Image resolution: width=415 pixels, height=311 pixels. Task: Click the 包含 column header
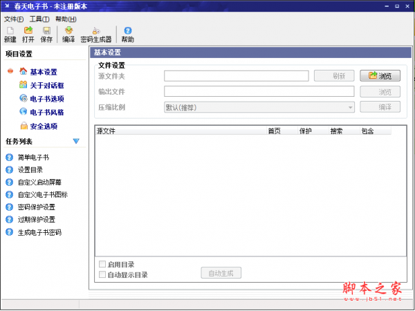pos(376,131)
